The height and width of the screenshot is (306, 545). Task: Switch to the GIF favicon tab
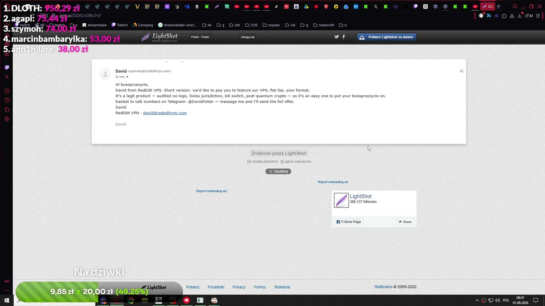356,6
